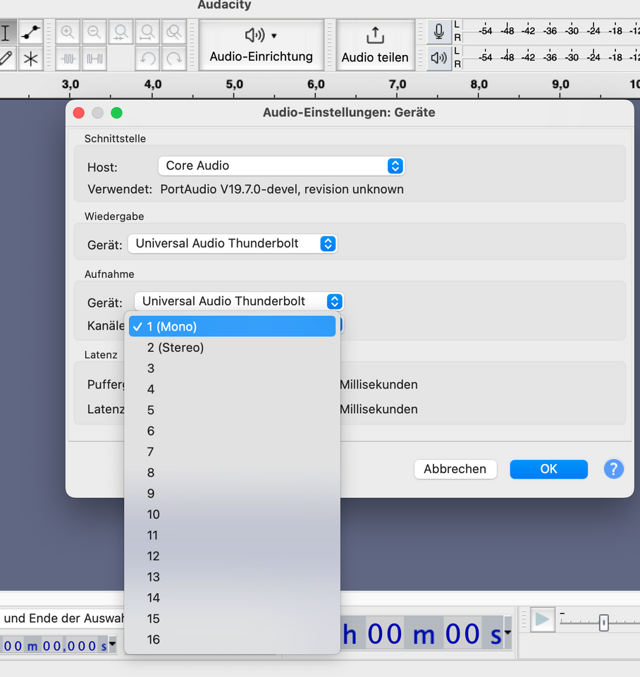Click the Undo arrow icon
640x677 pixels.
(x=147, y=59)
